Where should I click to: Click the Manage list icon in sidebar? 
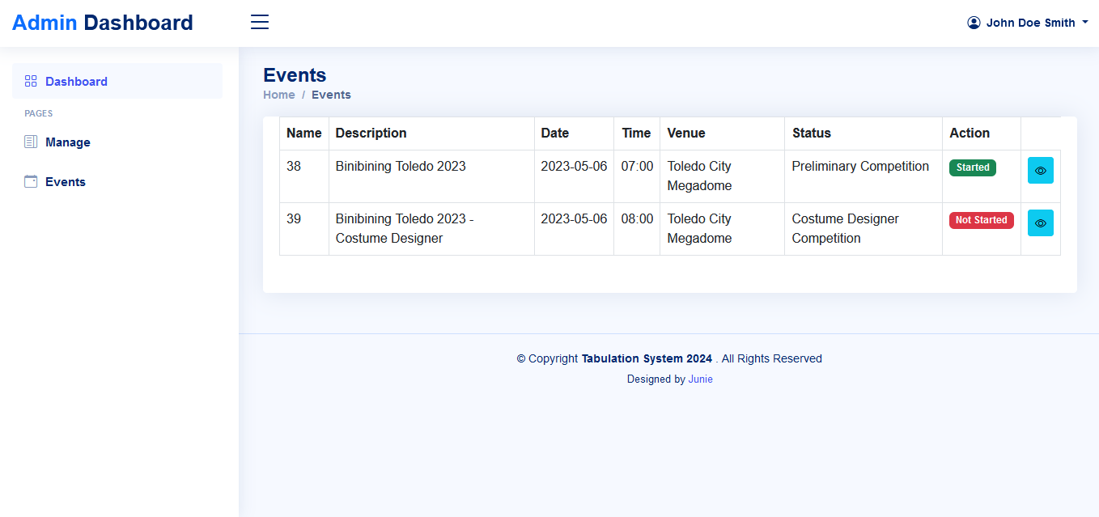[31, 142]
